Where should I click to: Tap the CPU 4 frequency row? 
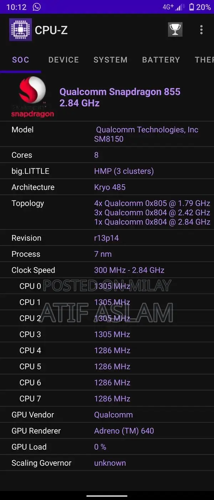pyautogui.click(x=107, y=351)
